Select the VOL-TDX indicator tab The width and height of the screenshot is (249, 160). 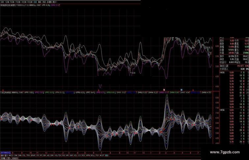(58, 155)
